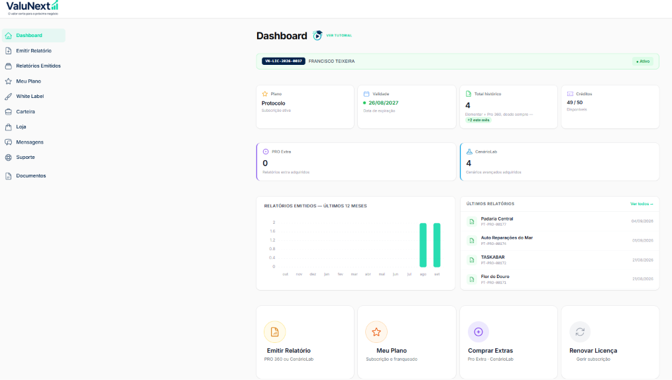
Task: Open the Auto Reparações do Mar report row
Action: (x=560, y=240)
